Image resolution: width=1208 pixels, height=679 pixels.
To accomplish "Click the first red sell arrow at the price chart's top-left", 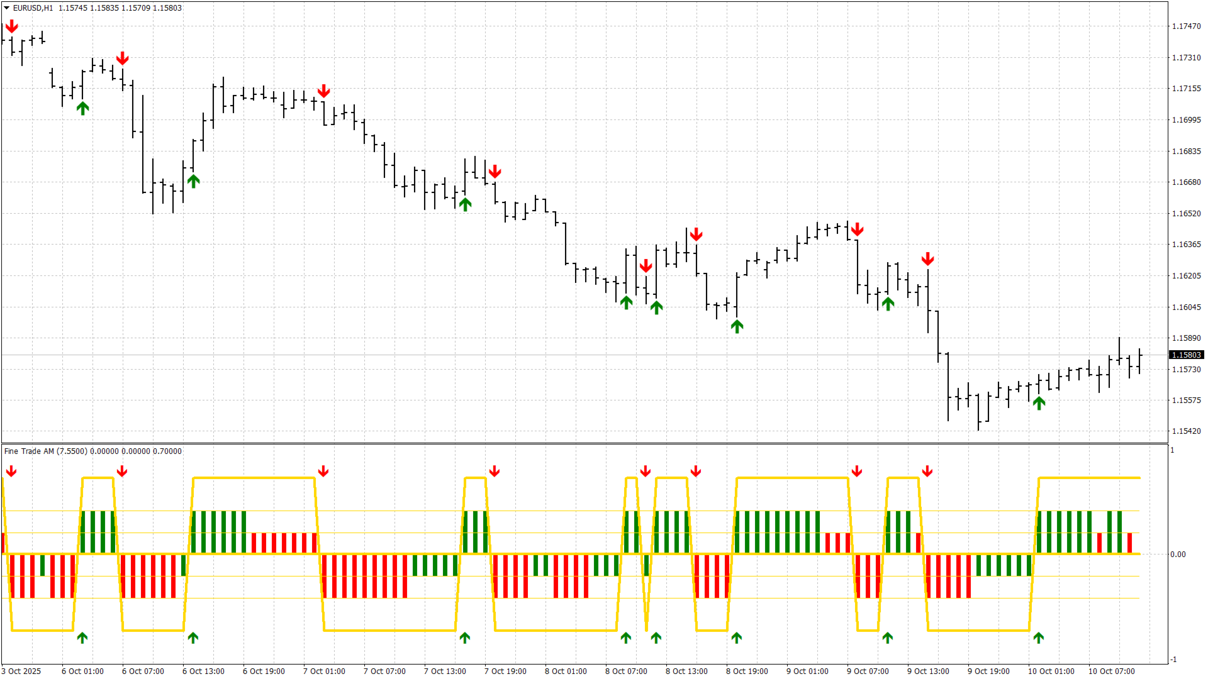I will [x=11, y=26].
